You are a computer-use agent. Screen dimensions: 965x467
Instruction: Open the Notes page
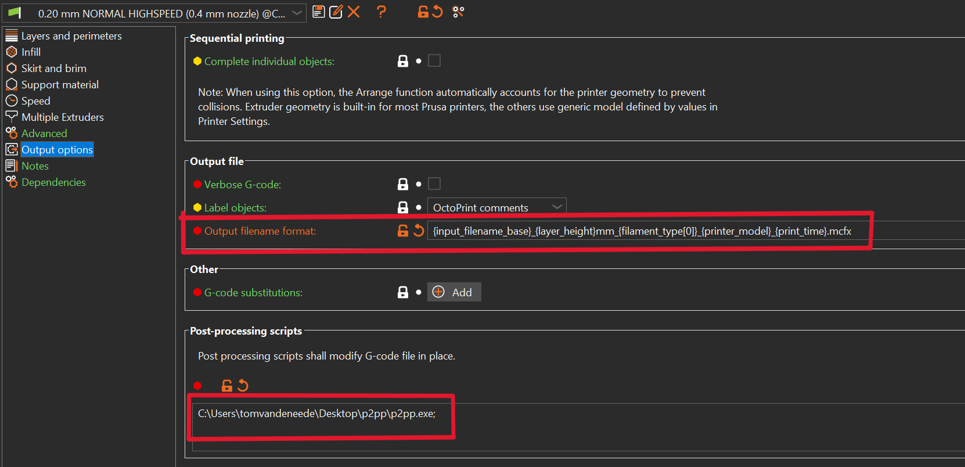point(35,166)
